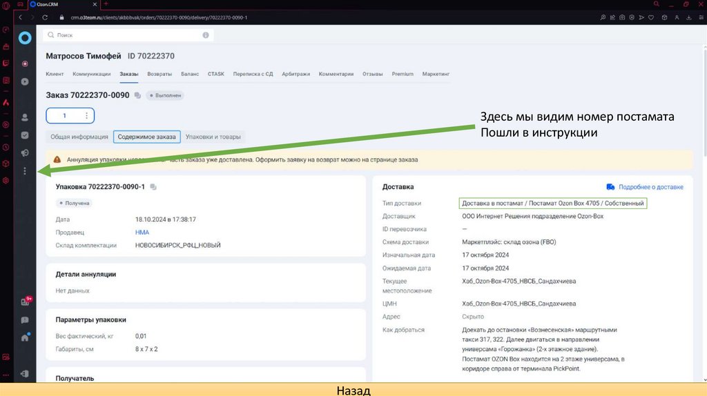Switch to the Арбитражи tab
Screen dimensions: 707x396
coord(296,74)
